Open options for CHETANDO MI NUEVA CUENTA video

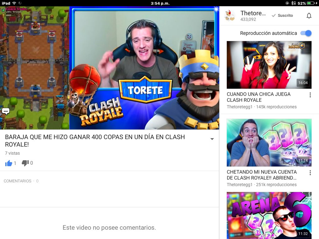point(310,173)
